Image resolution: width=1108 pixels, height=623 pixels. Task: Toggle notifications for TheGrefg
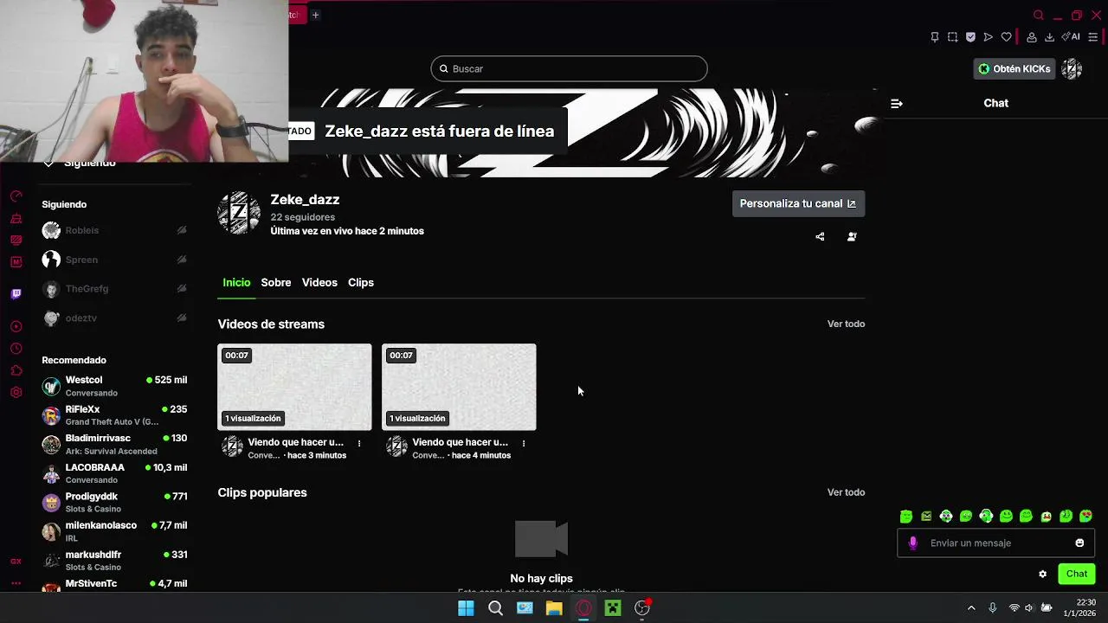coord(182,288)
